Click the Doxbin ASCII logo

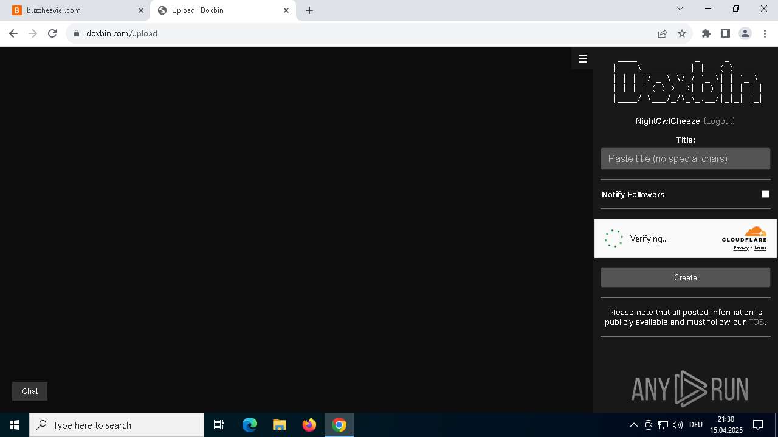coord(686,81)
